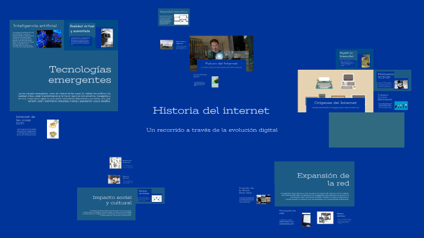
Task: Click the small sign photo left of Futuro cover
Action: (x=167, y=44)
